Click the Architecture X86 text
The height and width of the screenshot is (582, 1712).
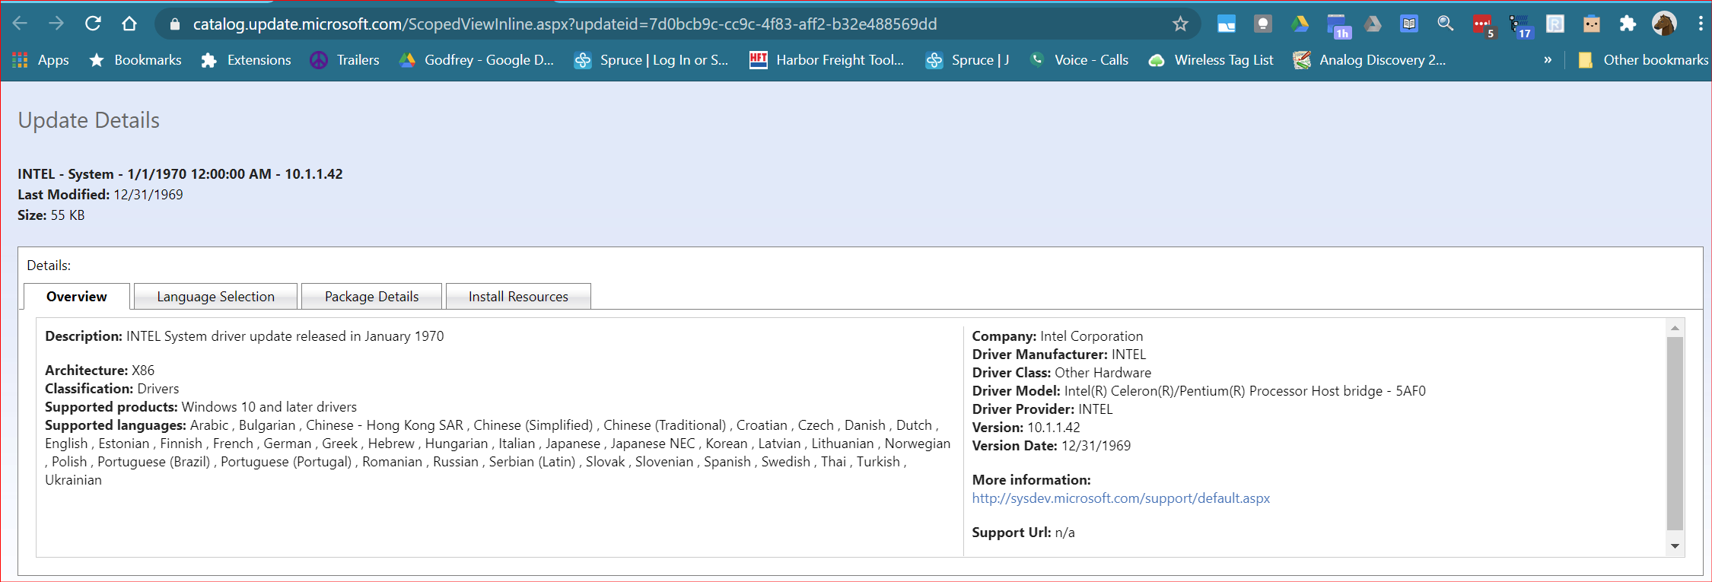100,371
